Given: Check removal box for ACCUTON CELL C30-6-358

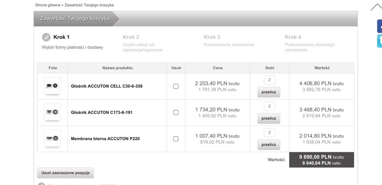Looking at the screenshot, I should click(x=176, y=86).
